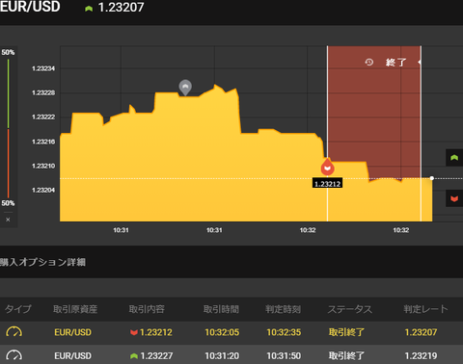Click the clock history icon next to 終了

(369, 62)
